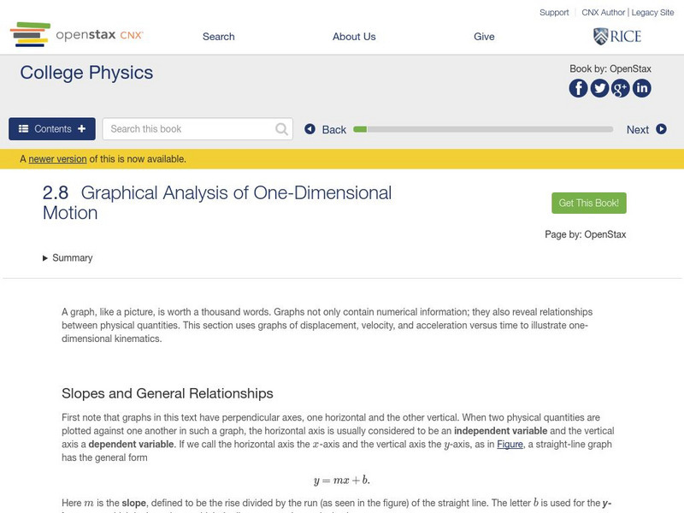This screenshot has height=513, width=684.
Task: Focus the Search this book field
Action: pos(188,129)
